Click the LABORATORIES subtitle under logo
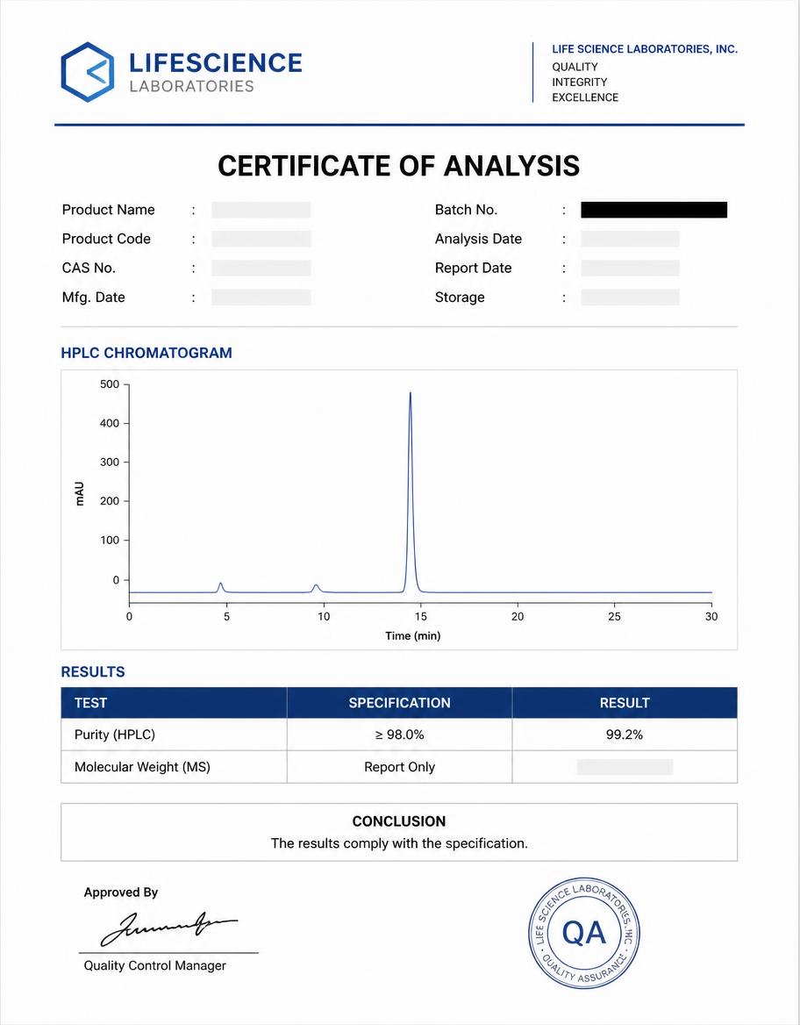Image resolution: width=800 pixels, height=1025 pixels. (191, 86)
